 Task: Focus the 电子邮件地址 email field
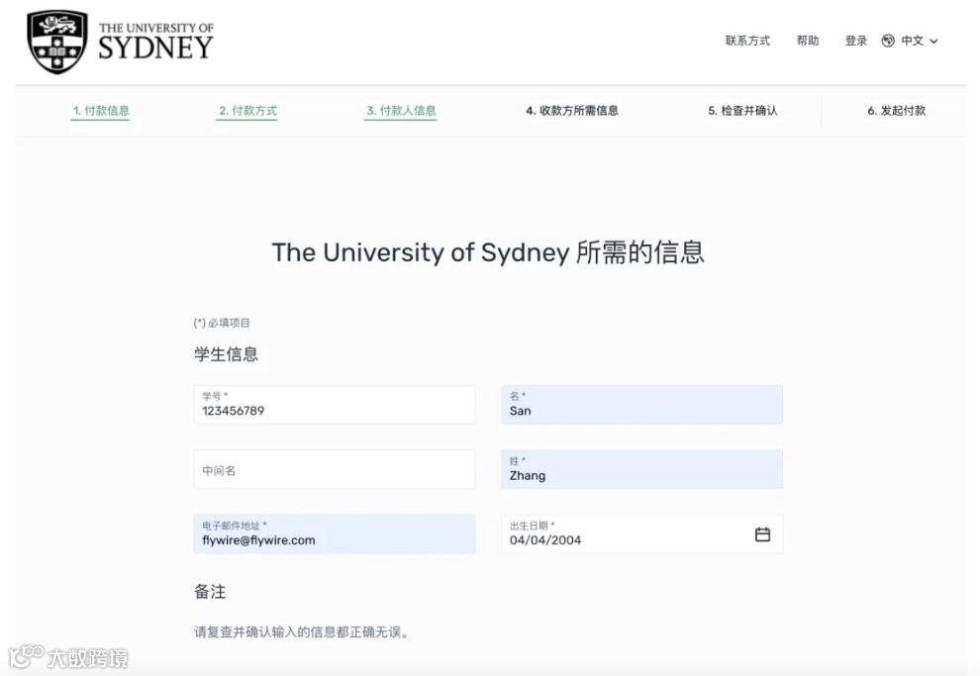[x=335, y=534]
